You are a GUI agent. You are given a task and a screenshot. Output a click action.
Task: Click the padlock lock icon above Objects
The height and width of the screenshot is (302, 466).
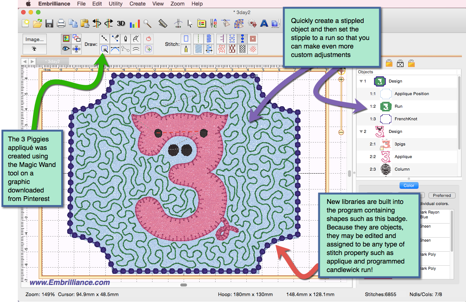click(x=389, y=63)
